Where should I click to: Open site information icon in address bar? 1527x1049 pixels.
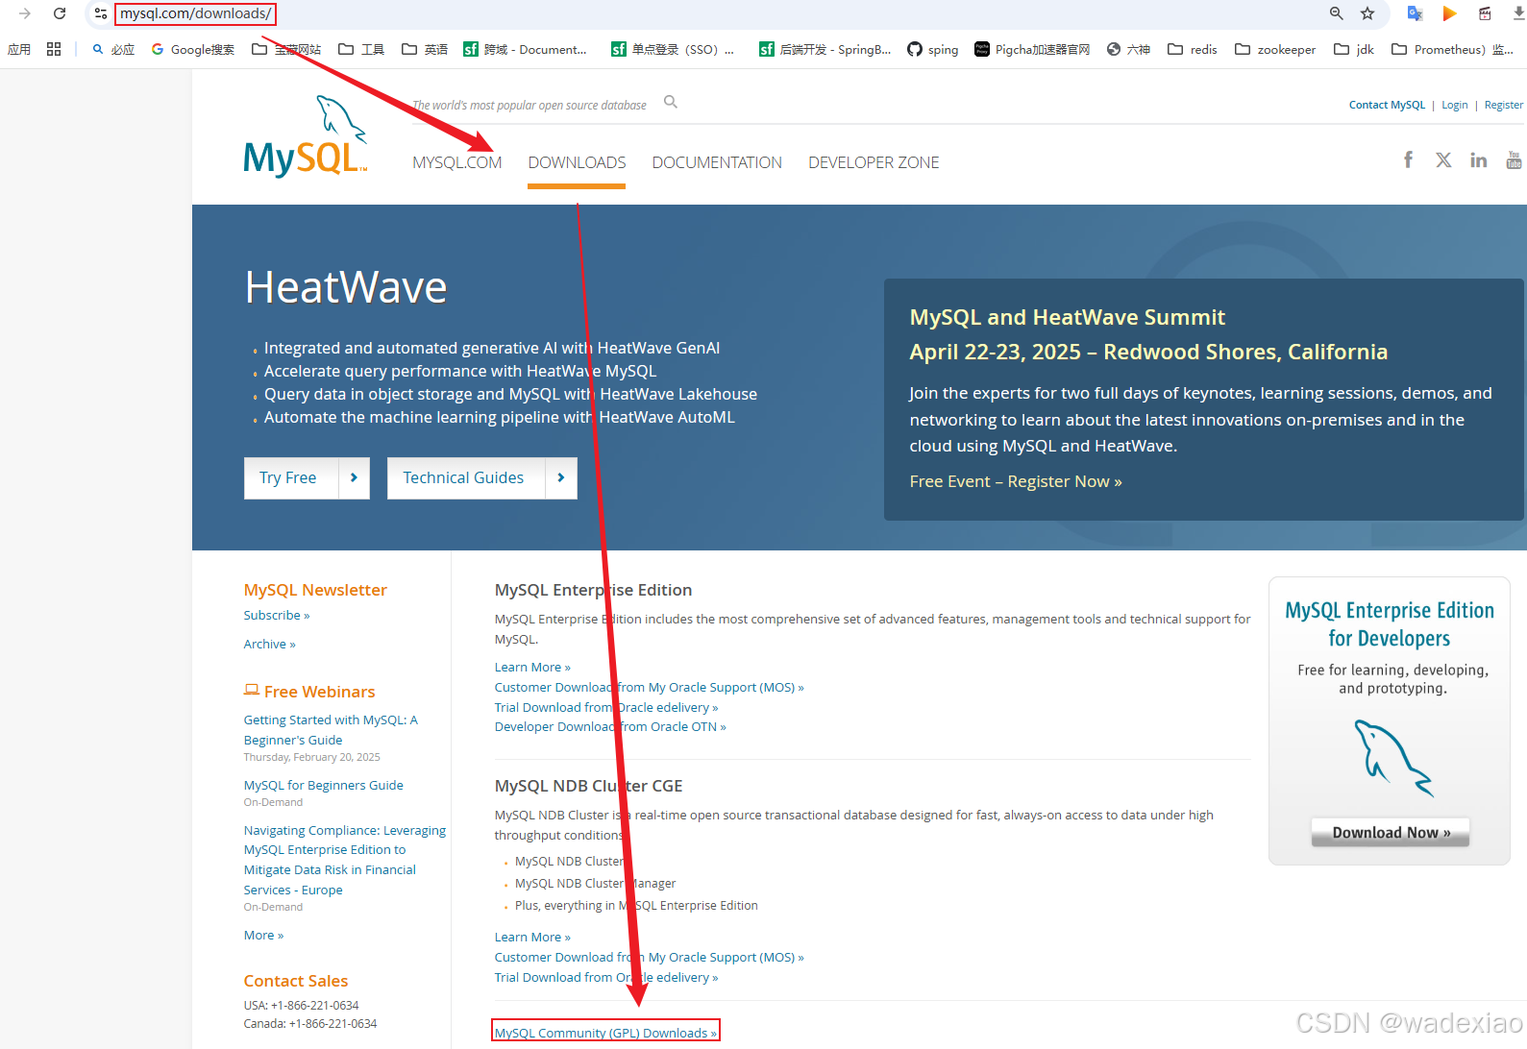click(x=101, y=13)
